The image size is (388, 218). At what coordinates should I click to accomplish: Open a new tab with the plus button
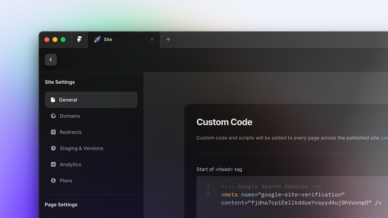(168, 39)
